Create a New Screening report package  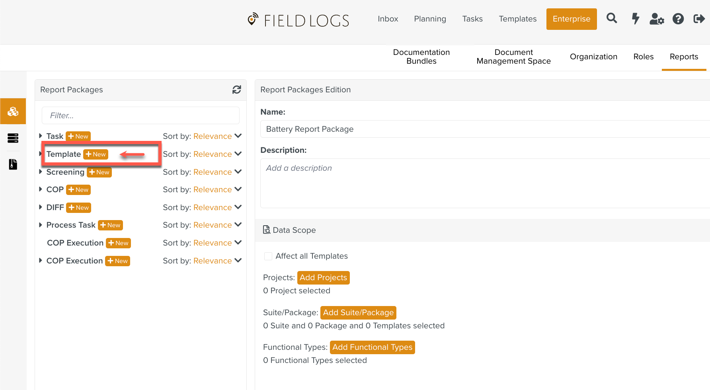pyautogui.click(x=99, y=172)
